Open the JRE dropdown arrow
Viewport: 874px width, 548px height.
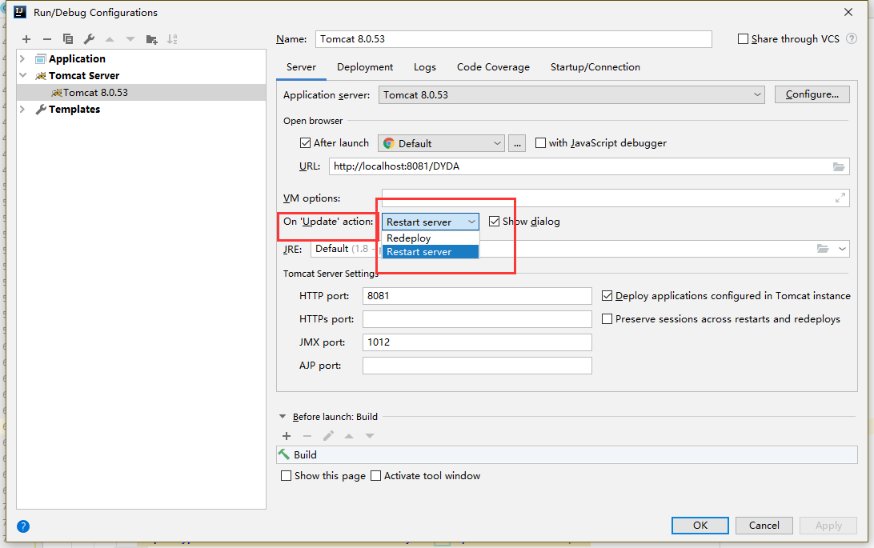pyautogui.click(x=842, y=248)
